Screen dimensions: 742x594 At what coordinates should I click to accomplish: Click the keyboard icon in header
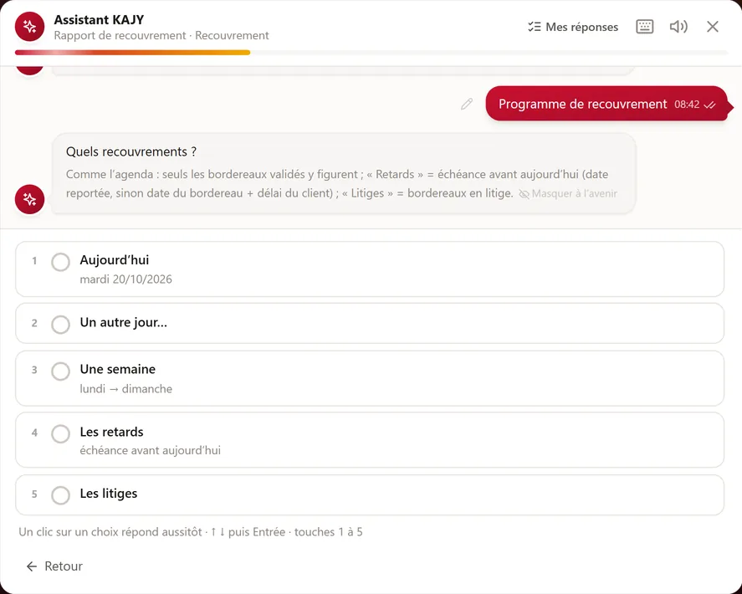tap(644, 27)
